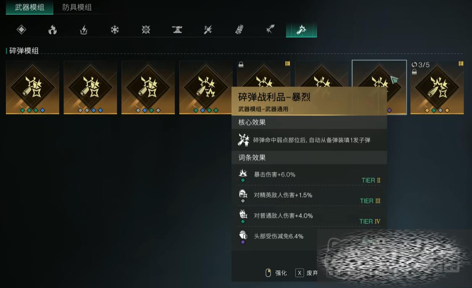Choose the ammo belt category icon

coord(239,29)
